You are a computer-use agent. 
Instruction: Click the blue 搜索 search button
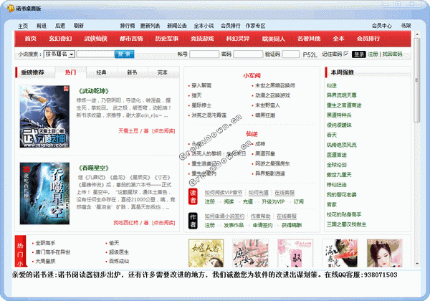click(124, 54)
